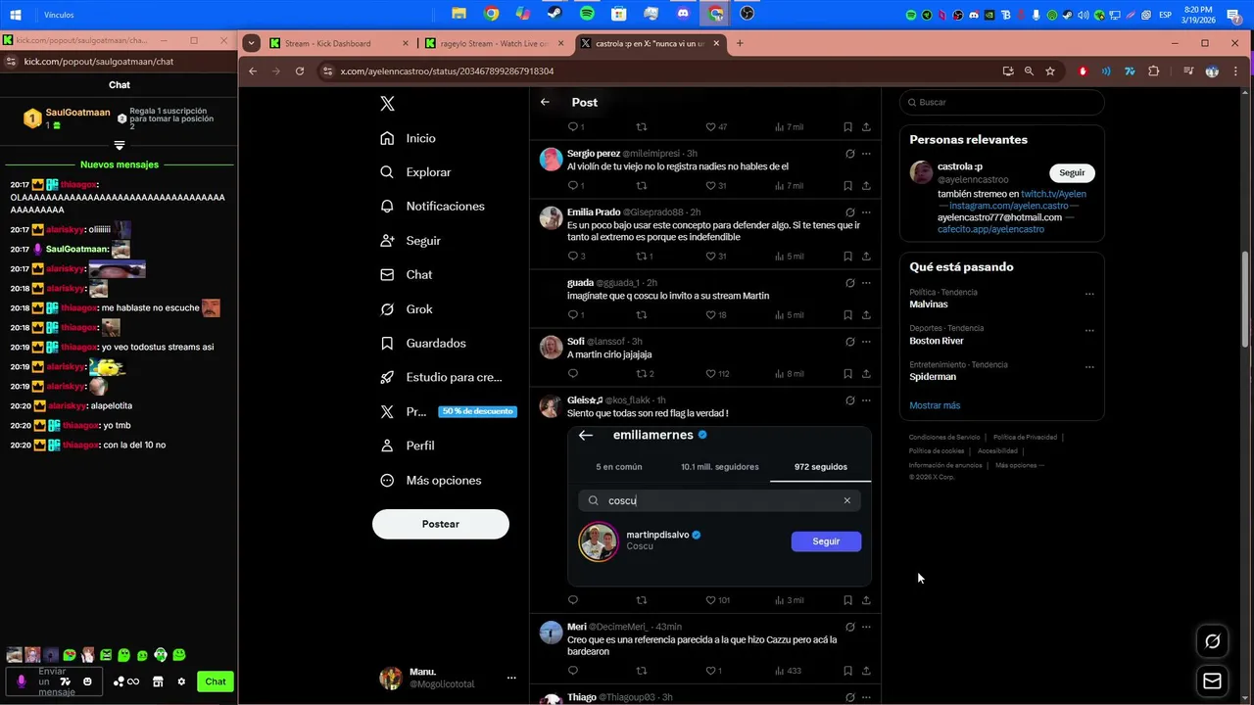Open Guardados bookmarks page
Viewport: 1254px width, 705px height.
[422, 344]
